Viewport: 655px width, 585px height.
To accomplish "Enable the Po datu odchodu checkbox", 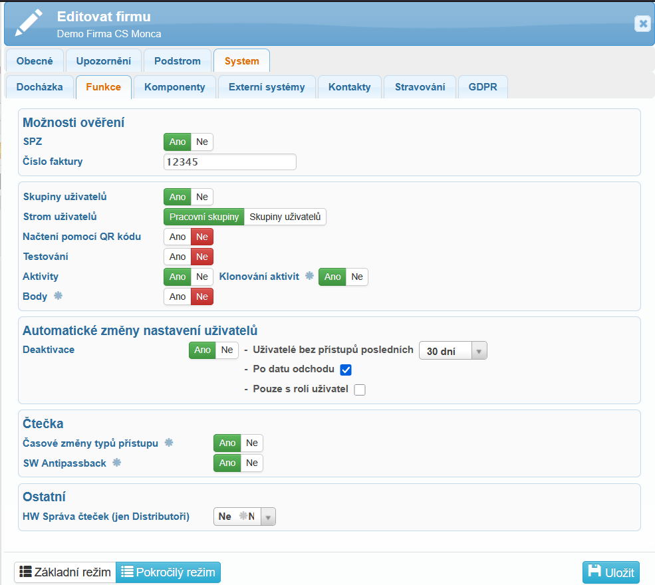I will [345, 370].
